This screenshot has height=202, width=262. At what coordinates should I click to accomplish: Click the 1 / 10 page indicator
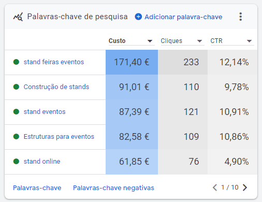click(x=230, y=187)
